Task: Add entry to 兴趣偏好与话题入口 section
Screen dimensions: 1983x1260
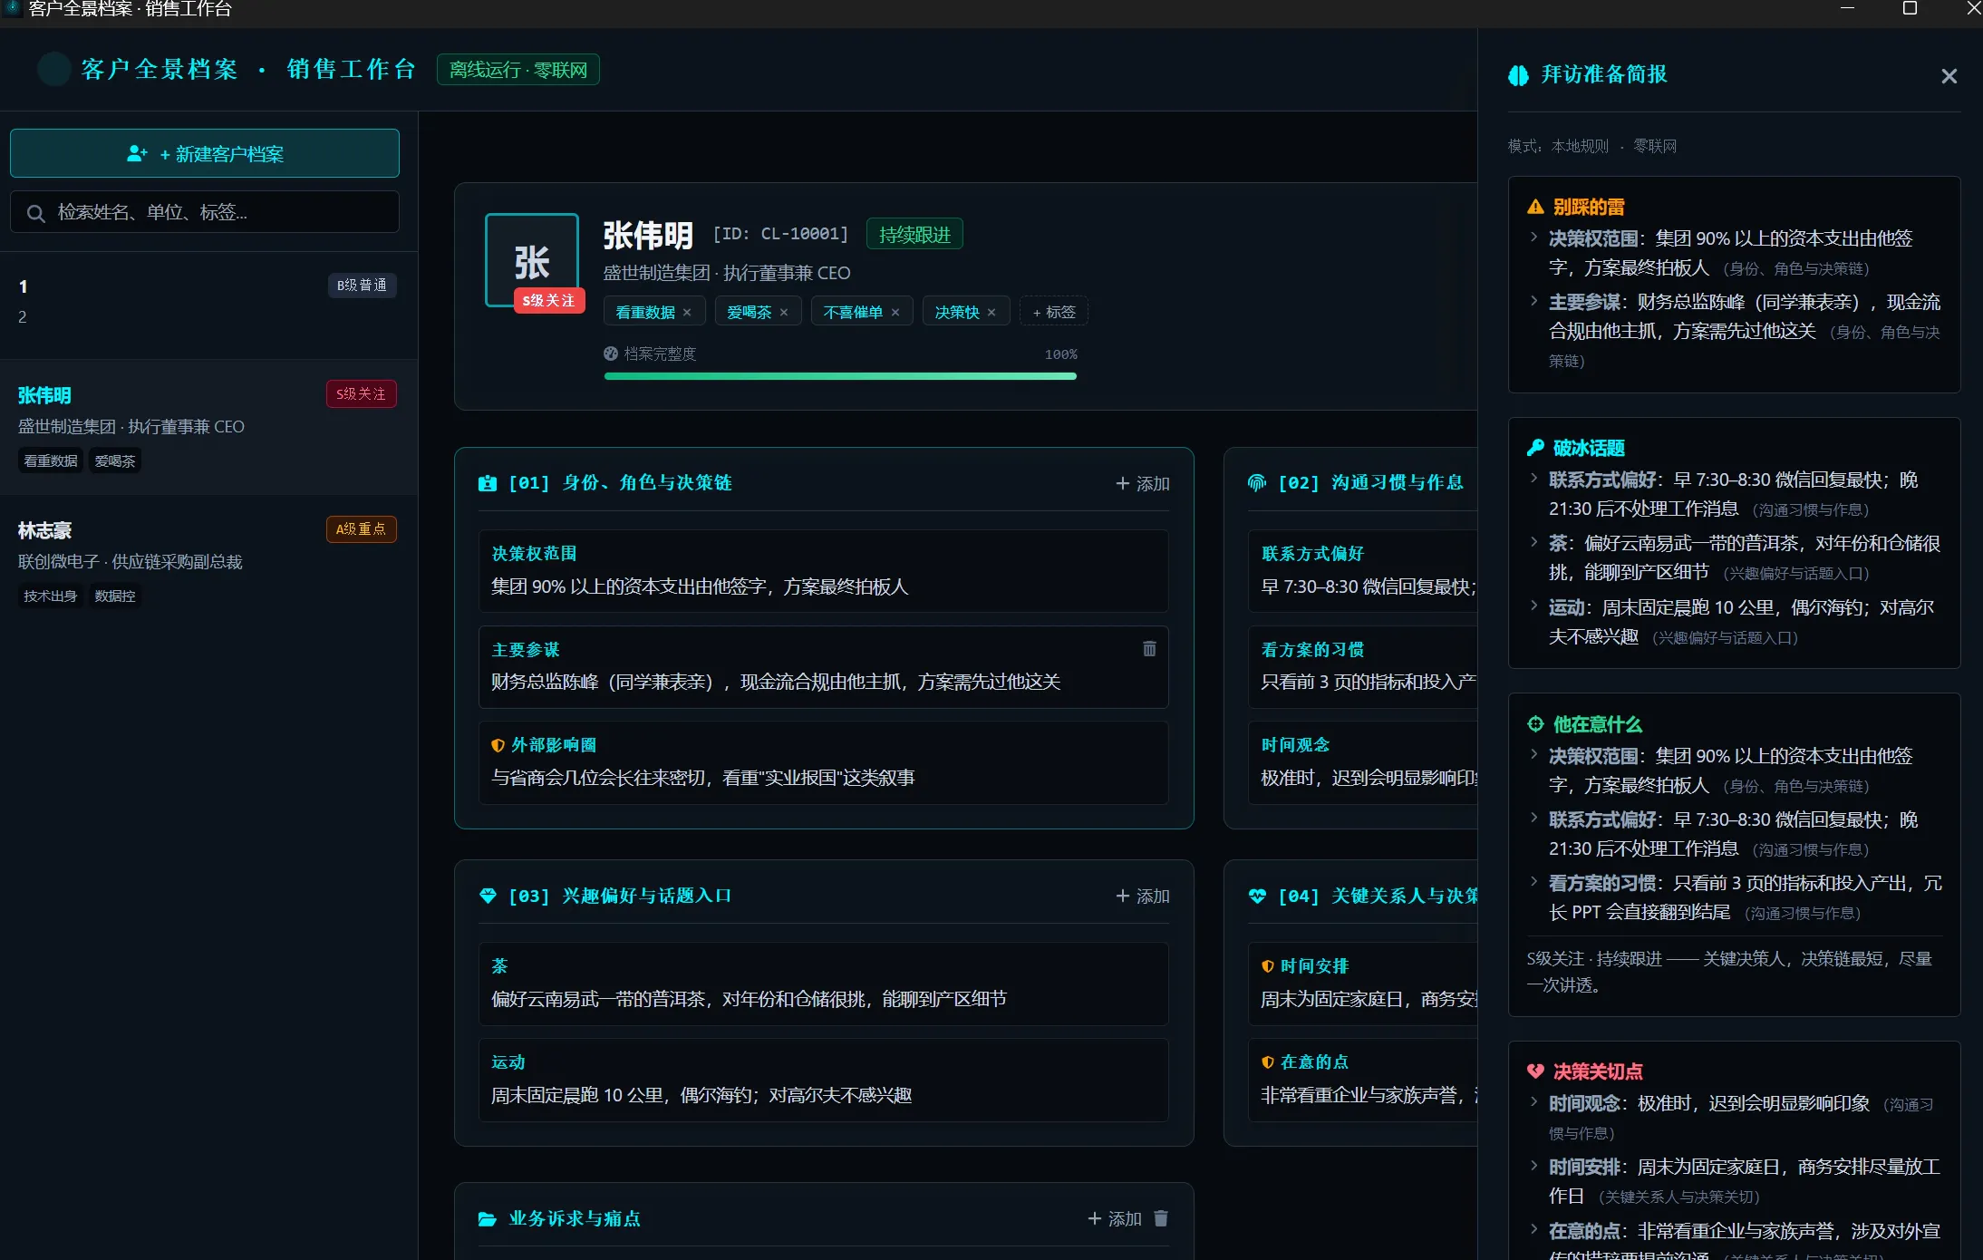Action: (1143, 896)
